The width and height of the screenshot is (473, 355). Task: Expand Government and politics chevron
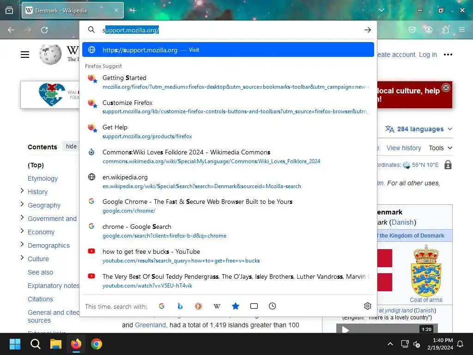(x=22, y=217)
